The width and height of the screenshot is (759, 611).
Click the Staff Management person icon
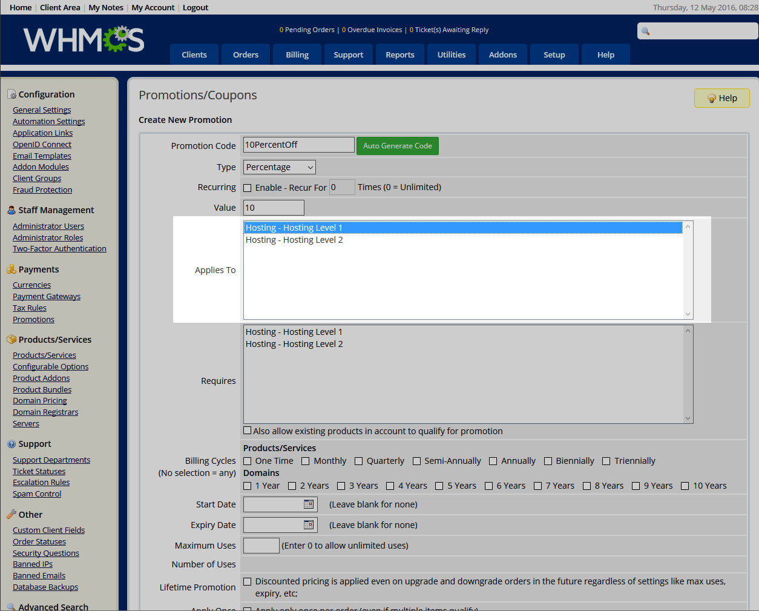pyautogui.click(x=11, y=210)
